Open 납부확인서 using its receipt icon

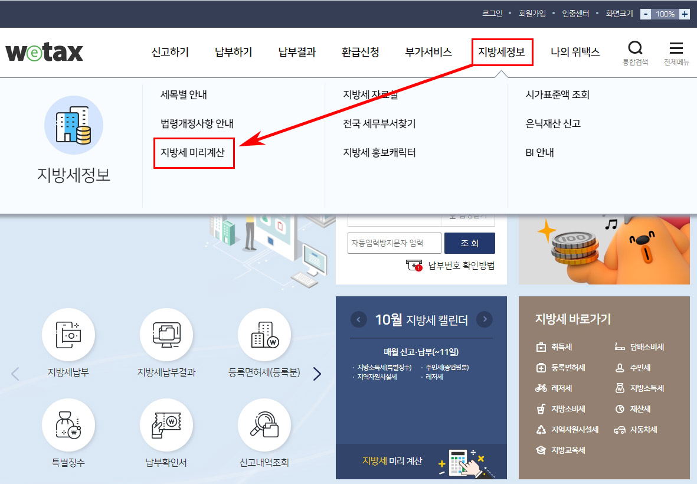(x=166, y=425)
